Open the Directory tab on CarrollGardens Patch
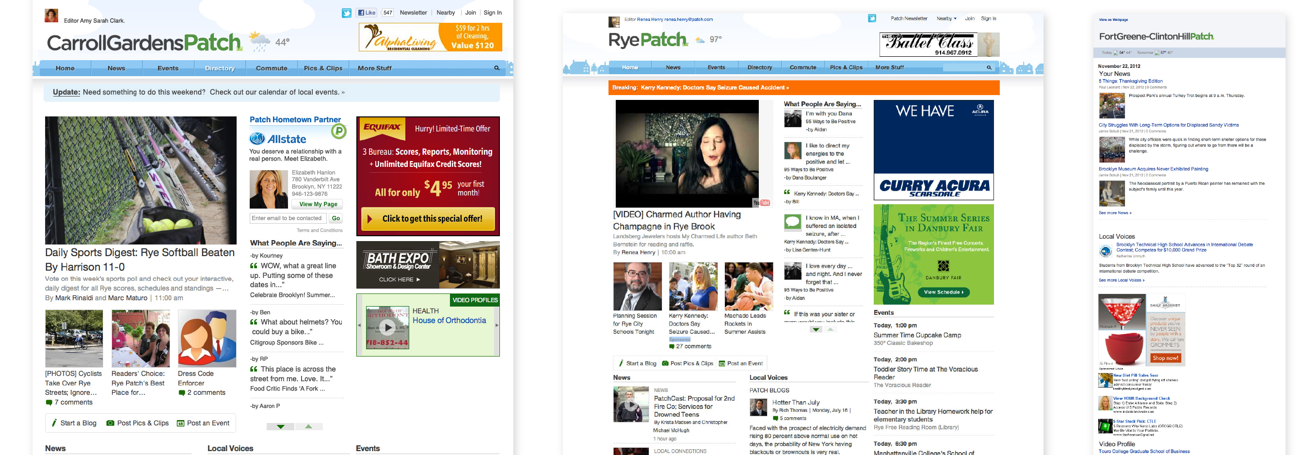1313x455 pixels. [220, 68]
